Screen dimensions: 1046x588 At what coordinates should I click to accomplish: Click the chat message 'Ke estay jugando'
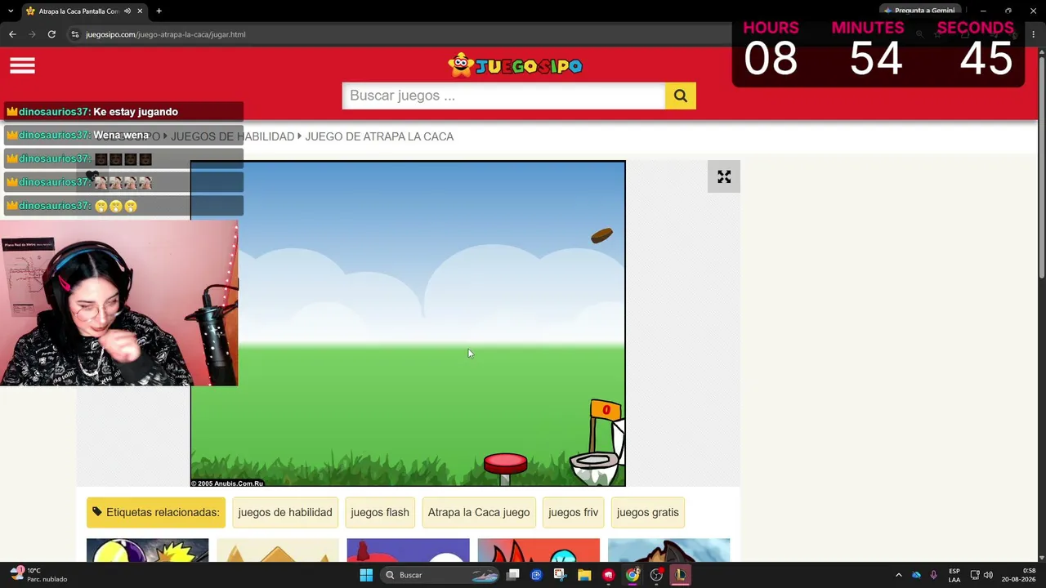(136, 112)
